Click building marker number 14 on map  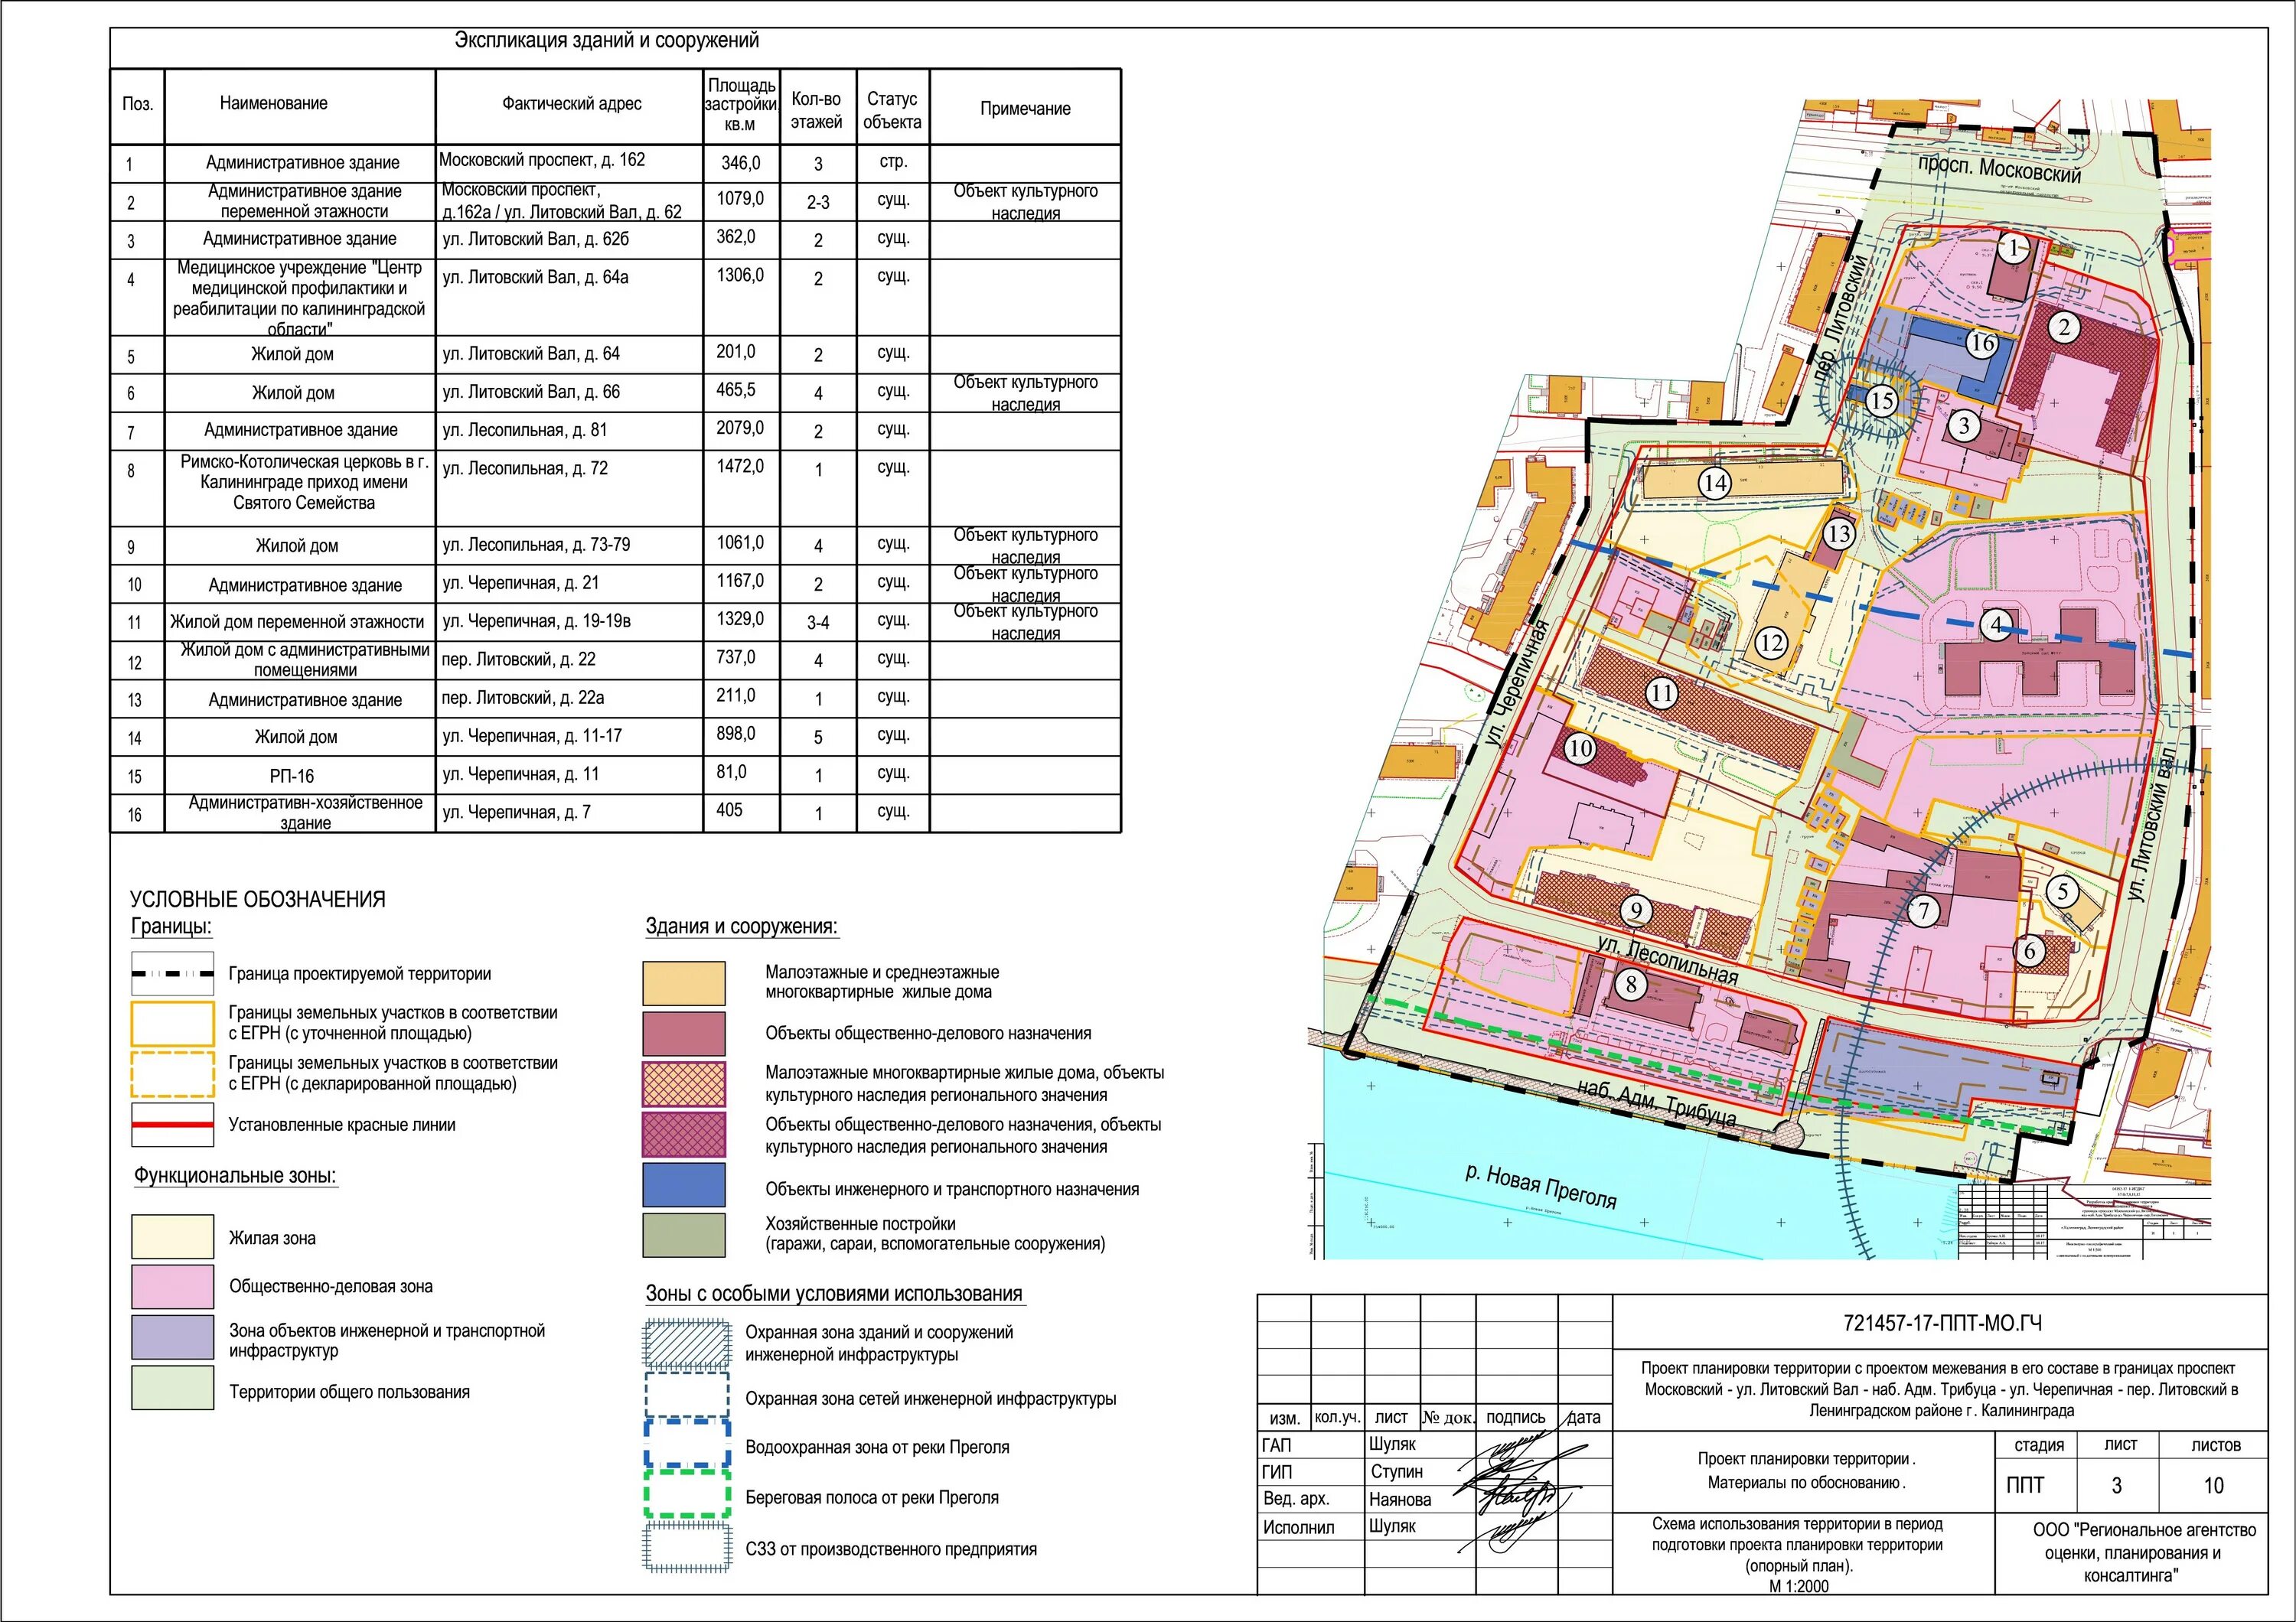[1715, 484]
